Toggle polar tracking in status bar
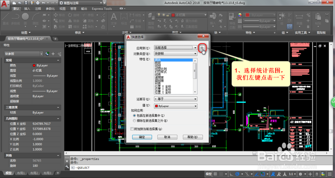 237,174
